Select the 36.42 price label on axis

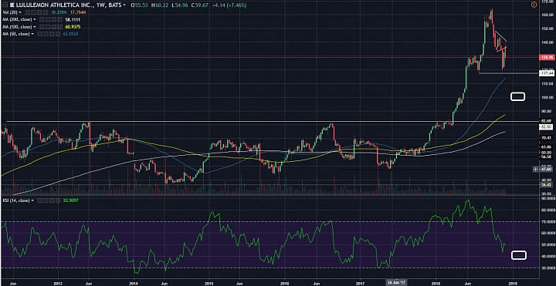click(547, 184)
